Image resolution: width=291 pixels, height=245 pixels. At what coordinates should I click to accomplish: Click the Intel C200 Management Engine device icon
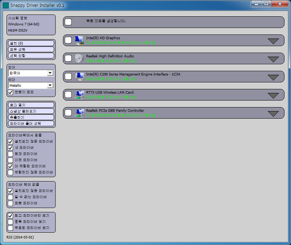[79, 77]
